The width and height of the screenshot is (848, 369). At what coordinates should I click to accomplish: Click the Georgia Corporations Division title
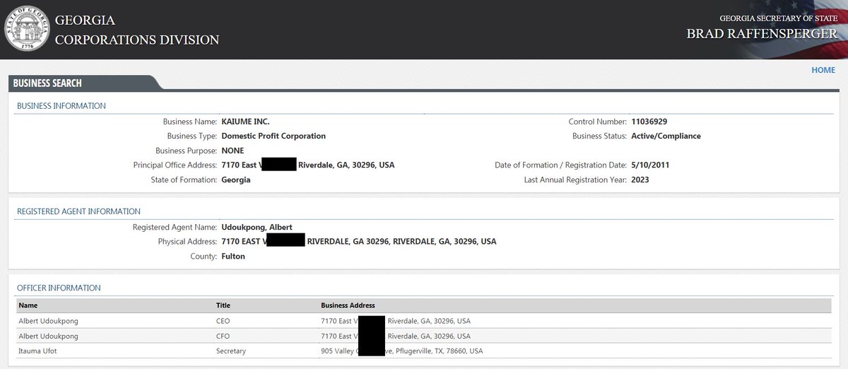pyautogui.click(x=137, y=30)
